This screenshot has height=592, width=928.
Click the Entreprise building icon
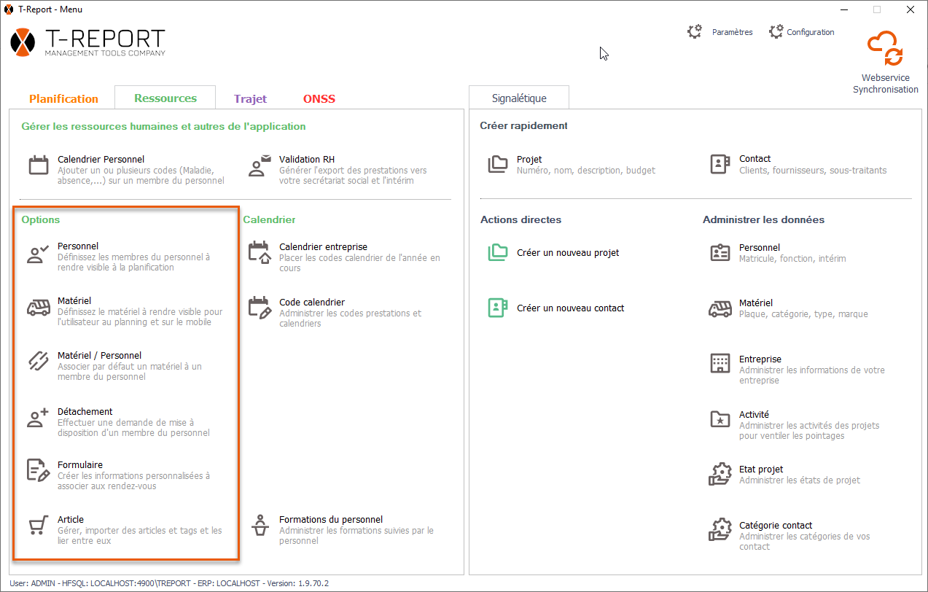[720, 363]
